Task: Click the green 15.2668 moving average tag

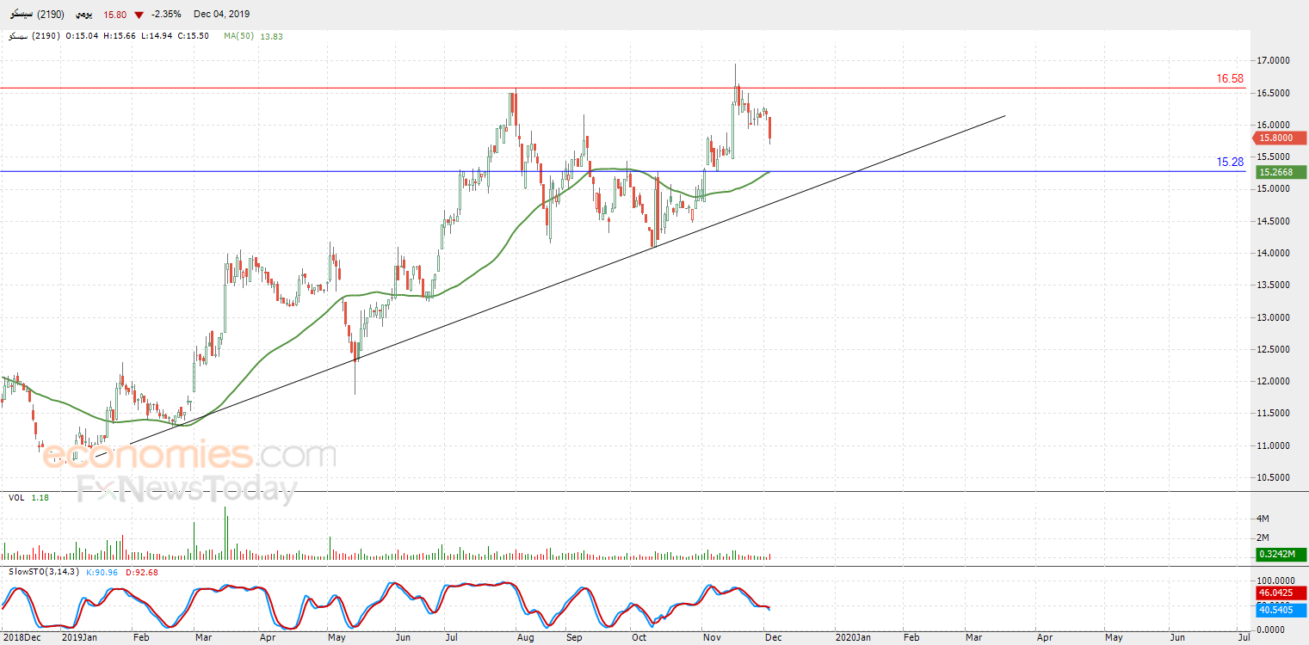Action: 1281,172
